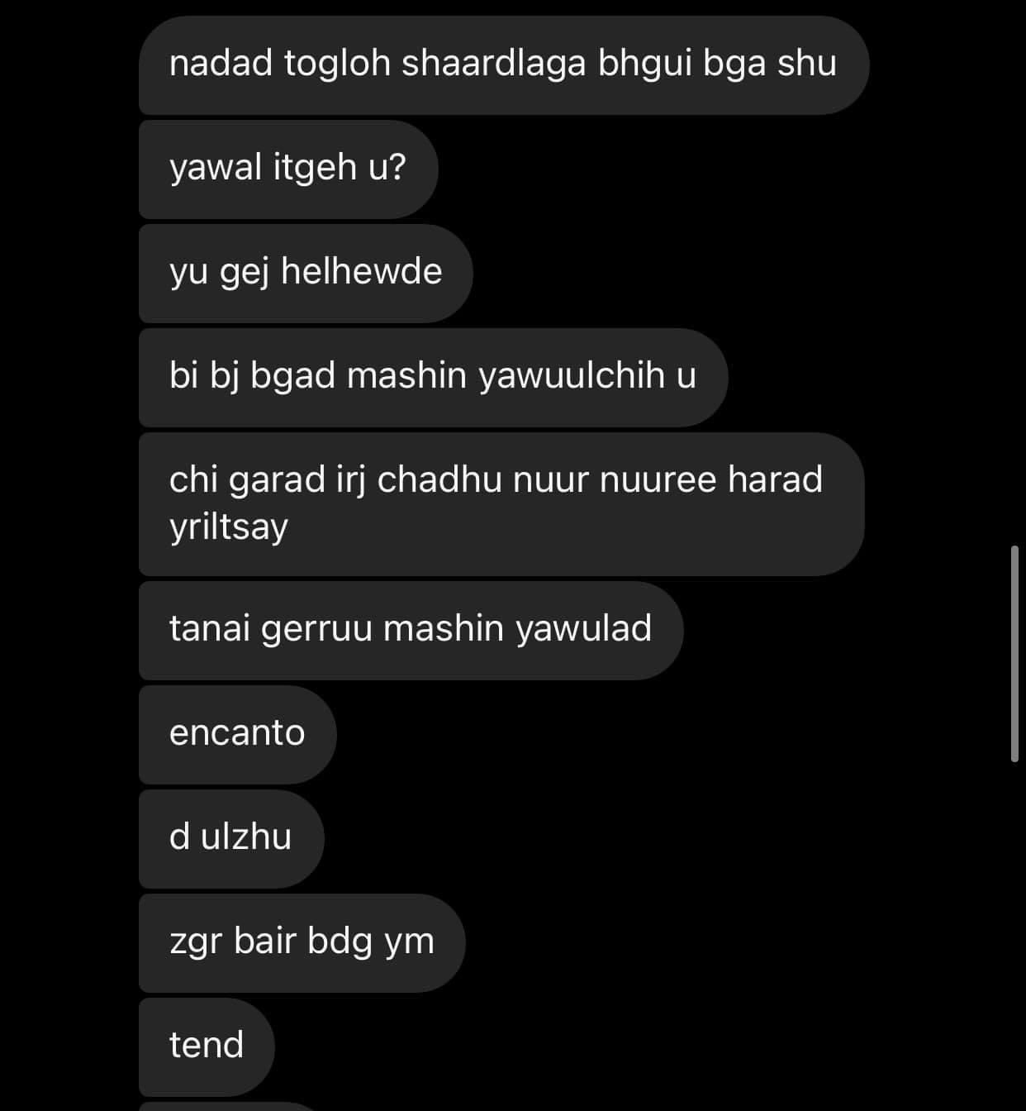Click the word 'yriltsay' on the second line
1026x1111 pixels.
(229, 527)
